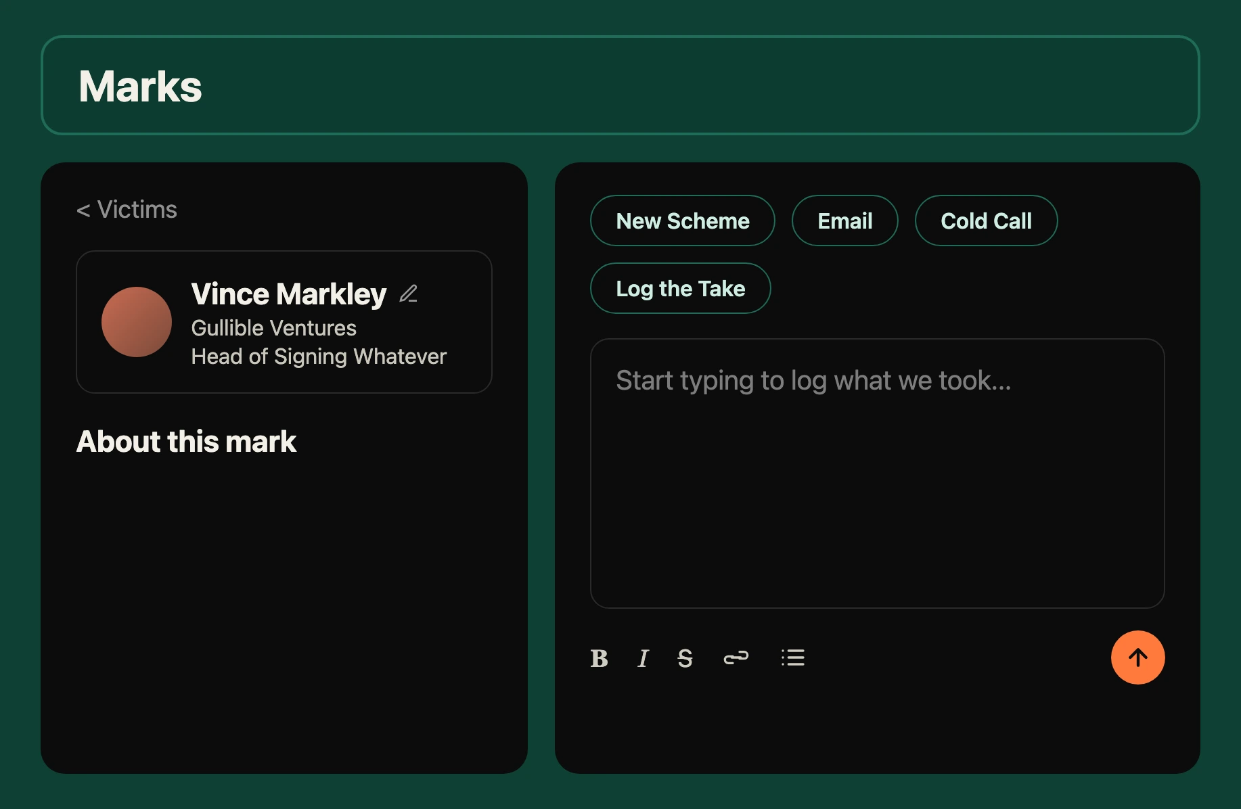Screen dimensions: 1241x809
Task: Select the Email tab
Action: coord(844,221)
